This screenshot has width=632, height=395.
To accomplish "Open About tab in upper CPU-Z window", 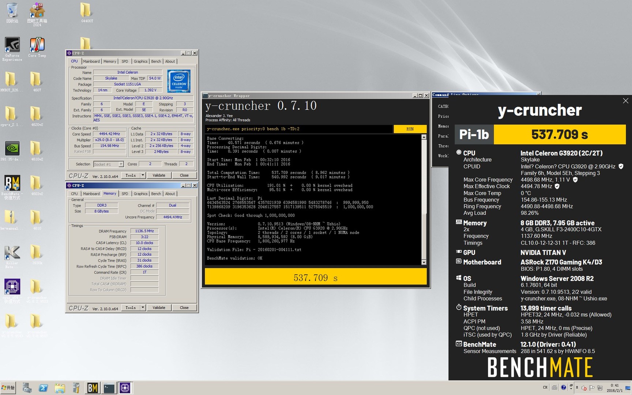I will [170, 61].
